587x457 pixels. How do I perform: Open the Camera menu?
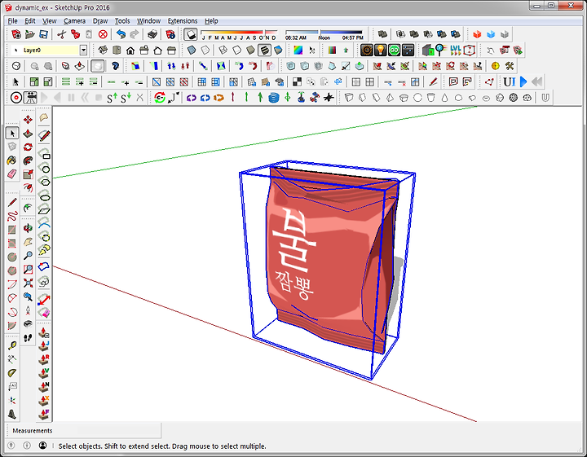pyautogui.click(x=74, y=21)
